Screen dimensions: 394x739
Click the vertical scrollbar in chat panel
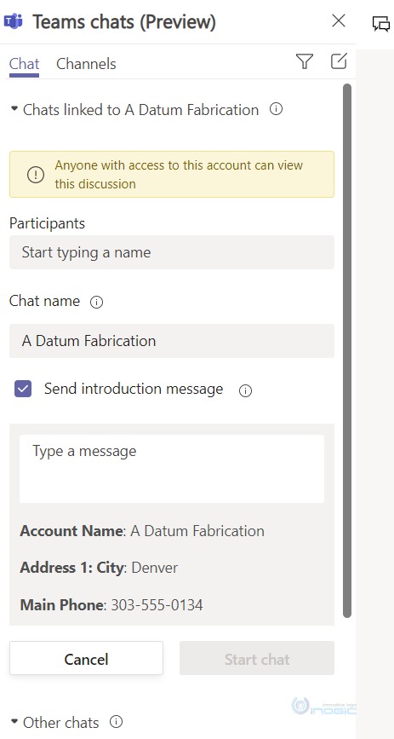(347, 350)
